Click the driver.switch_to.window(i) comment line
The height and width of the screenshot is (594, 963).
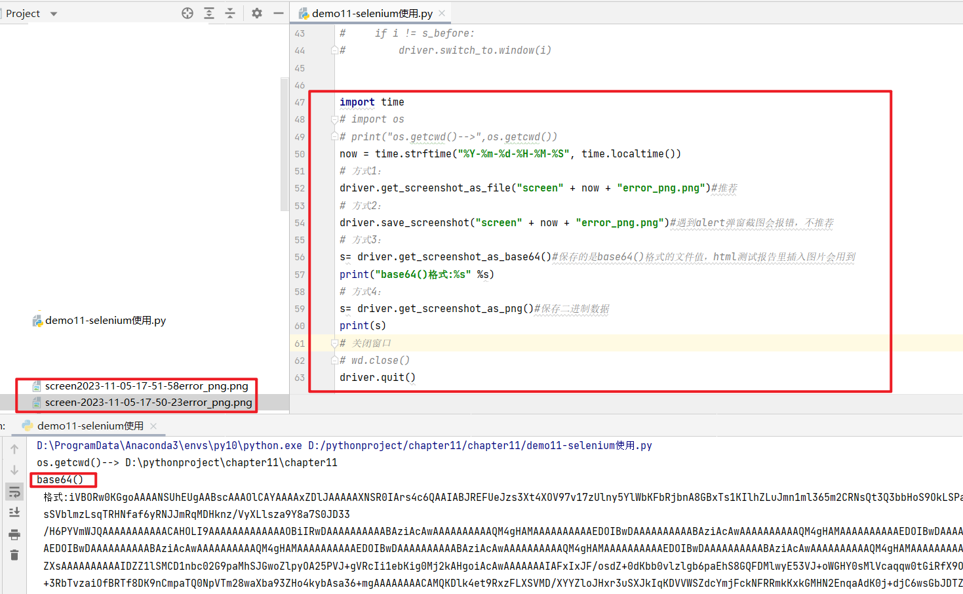[x=446, y=50]
